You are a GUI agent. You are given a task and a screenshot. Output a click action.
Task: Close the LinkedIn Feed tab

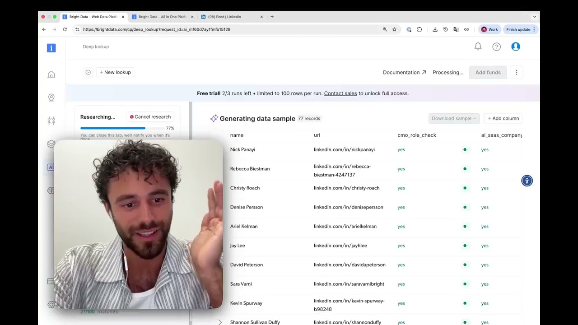(x=261, y=17)
